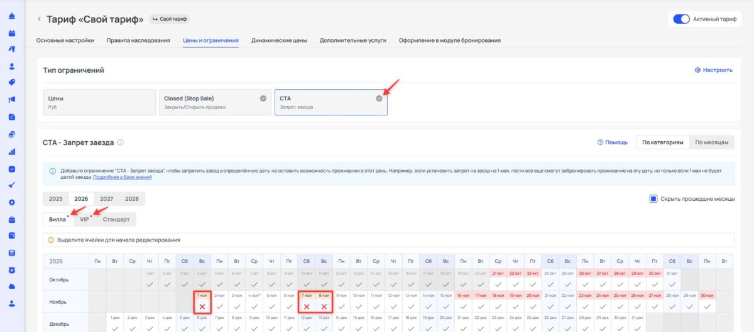
Task: Click the 24 окт date cell
Action: pos(550,280)
